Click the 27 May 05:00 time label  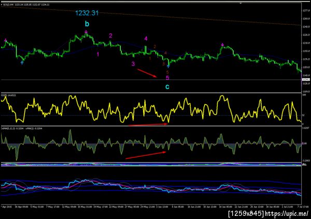pyautogui.click(x=132, y=207)
